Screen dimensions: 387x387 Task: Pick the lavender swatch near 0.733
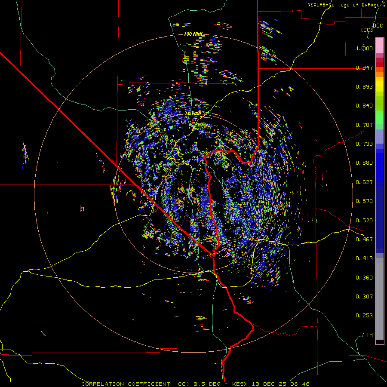tap(380, 136)
